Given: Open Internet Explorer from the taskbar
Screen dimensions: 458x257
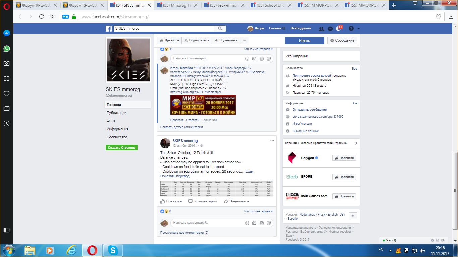Looking at the screenshot, I should pyautogui.click(x=71, y=250).
